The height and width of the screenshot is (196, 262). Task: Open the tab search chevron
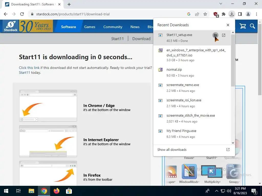point(221,4)
